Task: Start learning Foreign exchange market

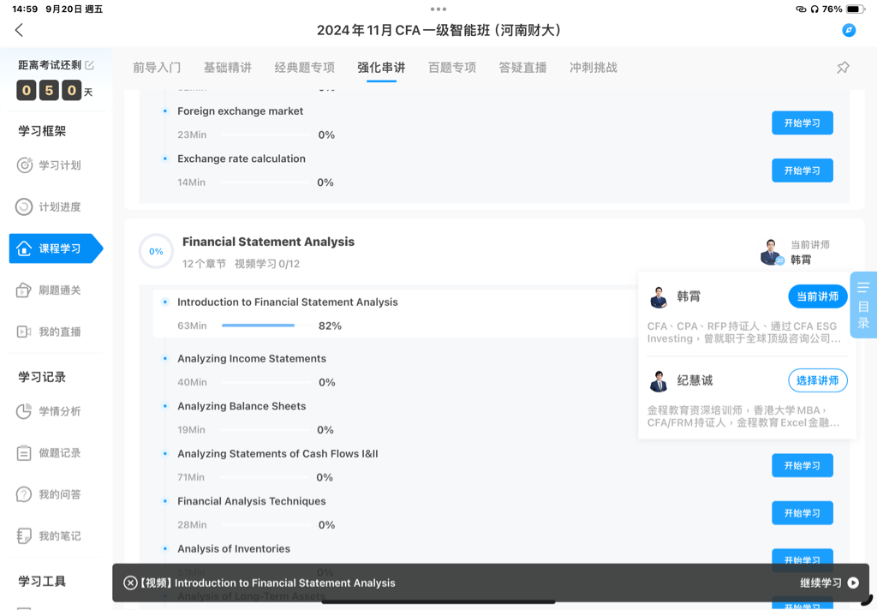Action: coord(802,123)
